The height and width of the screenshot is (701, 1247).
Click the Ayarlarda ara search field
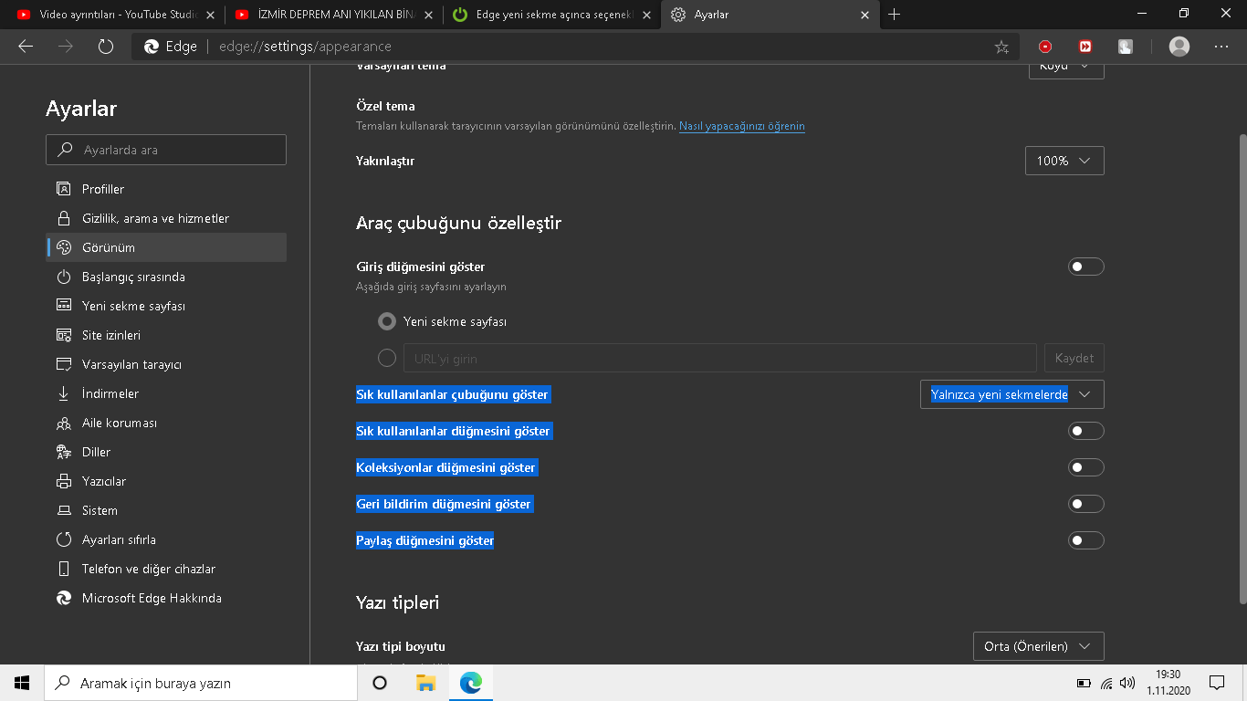[166, 150]
